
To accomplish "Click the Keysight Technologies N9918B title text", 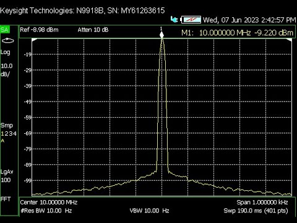I will 82,11.
